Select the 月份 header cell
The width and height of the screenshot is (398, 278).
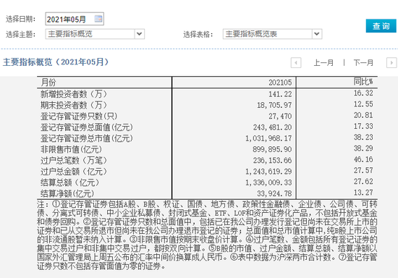[x=48, y=83]
